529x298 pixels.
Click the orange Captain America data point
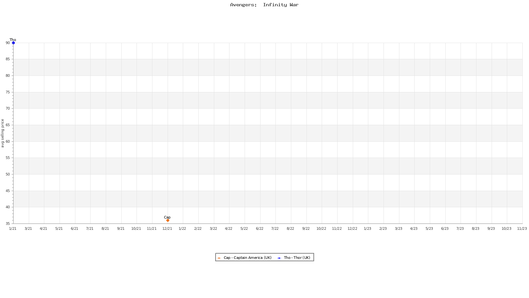(168, 220)
